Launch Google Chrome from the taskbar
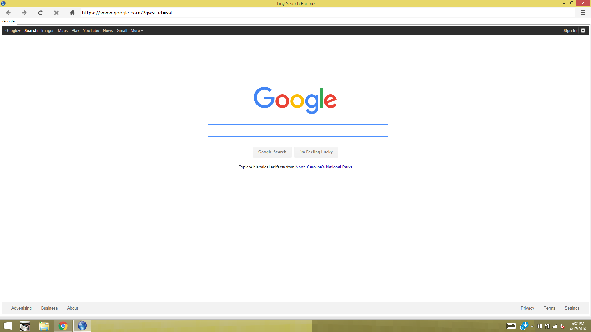The width and height of the screenshot is (591, 332). click(x=63, y=326)
